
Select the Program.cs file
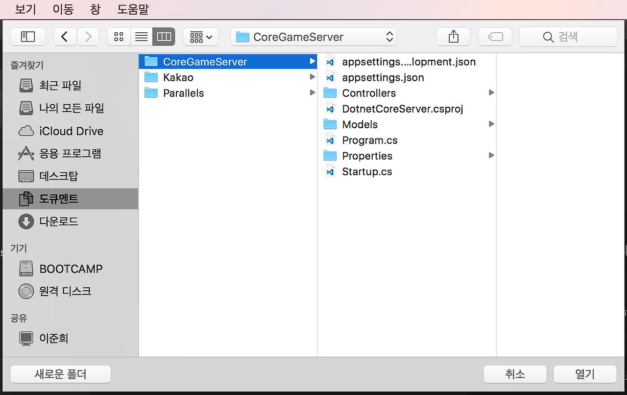(408, 140)
